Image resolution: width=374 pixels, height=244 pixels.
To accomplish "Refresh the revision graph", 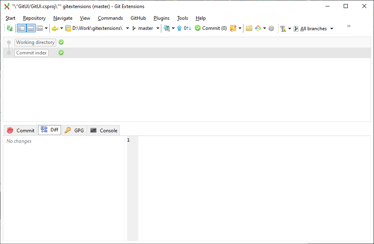I will point(9,28).
